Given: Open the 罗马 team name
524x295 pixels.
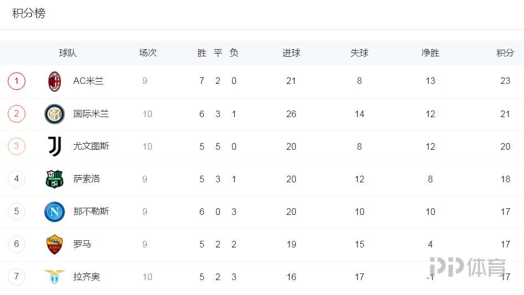Looking at the screenshot, I should coord(82,244).
